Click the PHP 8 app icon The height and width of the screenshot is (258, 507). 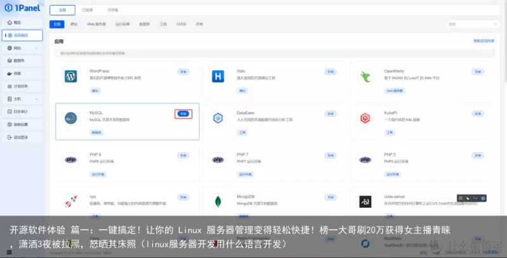71,160
